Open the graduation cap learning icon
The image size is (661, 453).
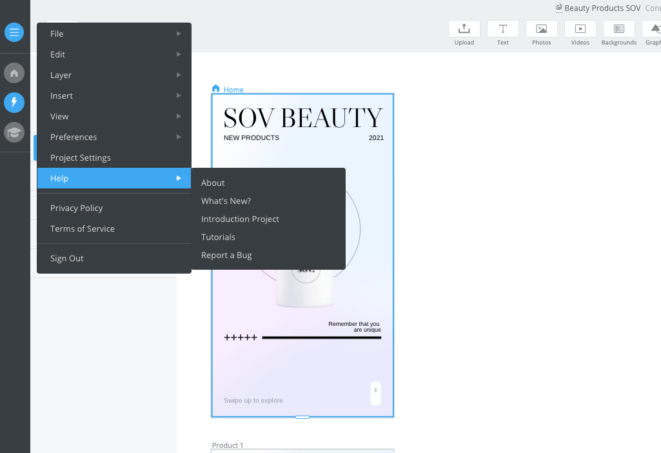14,132
